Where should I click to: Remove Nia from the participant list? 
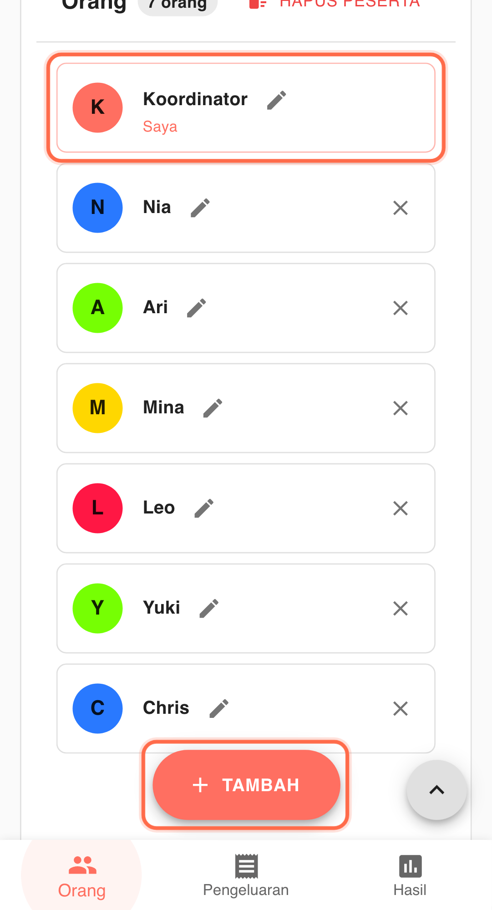(401, 208)
